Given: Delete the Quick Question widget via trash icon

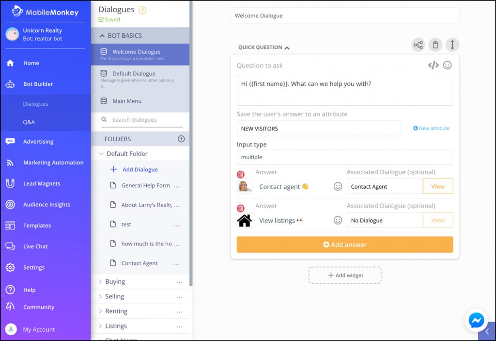Looking at the screenshot, I should tap(435, 44).
